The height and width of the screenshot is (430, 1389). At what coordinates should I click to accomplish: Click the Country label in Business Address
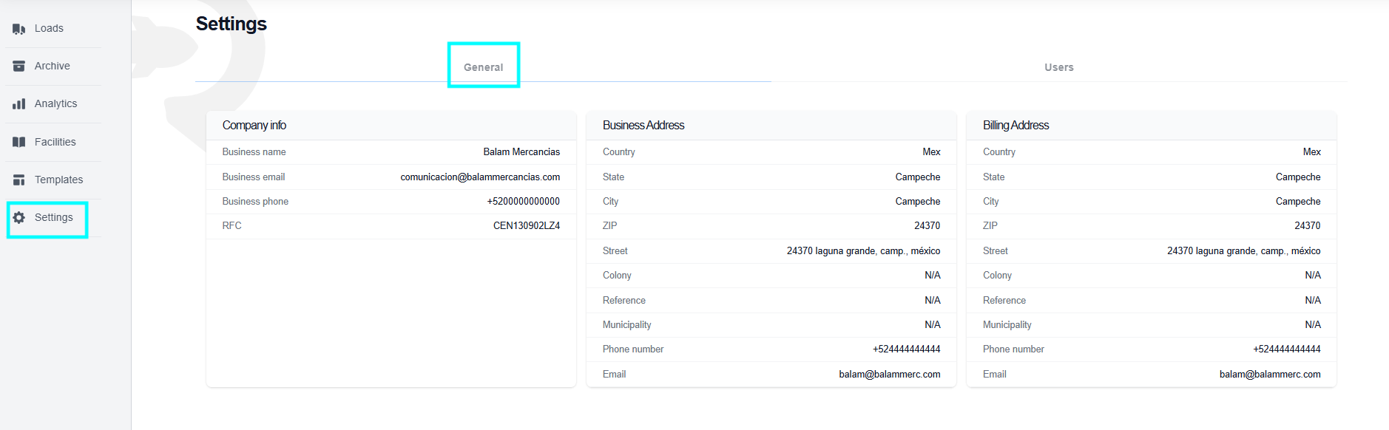pos(618,152)
